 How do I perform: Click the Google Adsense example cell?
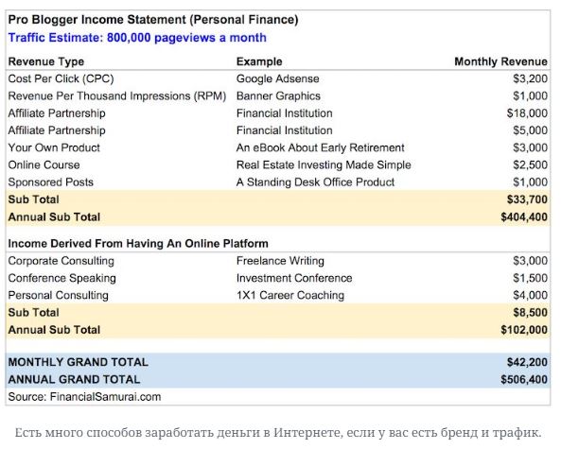pyautogui.click(x=277, y=78)
